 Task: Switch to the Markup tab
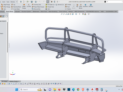[x=70, y=11]
